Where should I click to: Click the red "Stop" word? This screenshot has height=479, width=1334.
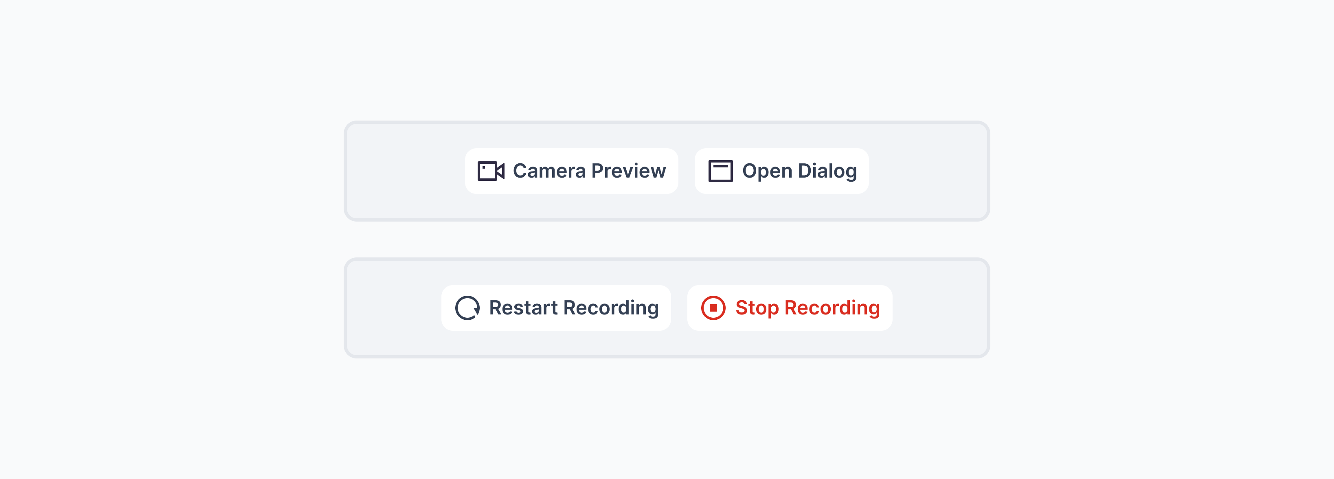click(x=757, y=308)
